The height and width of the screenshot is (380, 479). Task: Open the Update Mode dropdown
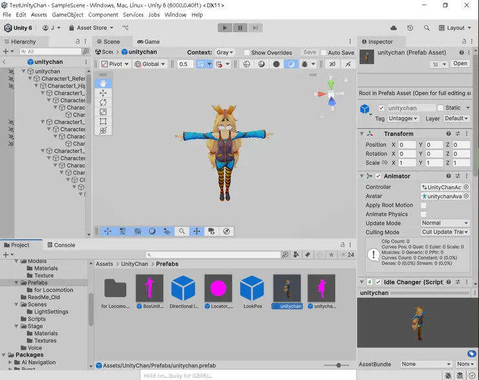click(445, 223)
